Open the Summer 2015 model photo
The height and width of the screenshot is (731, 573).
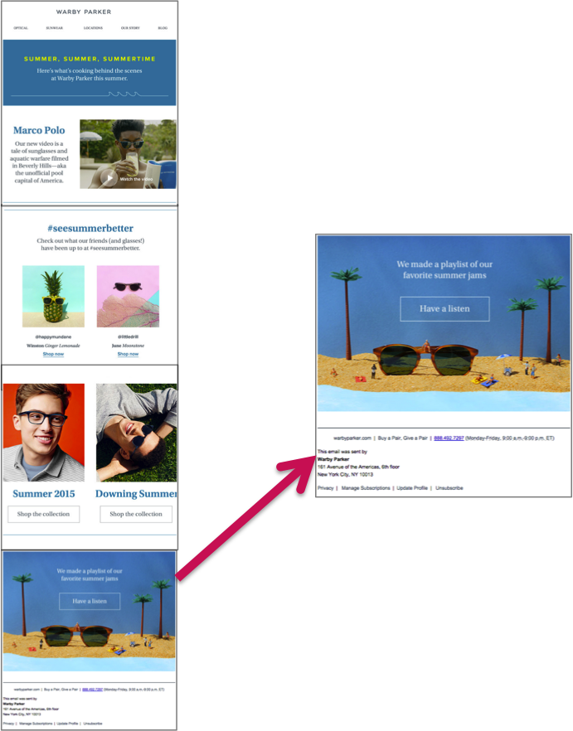[44, 432]
